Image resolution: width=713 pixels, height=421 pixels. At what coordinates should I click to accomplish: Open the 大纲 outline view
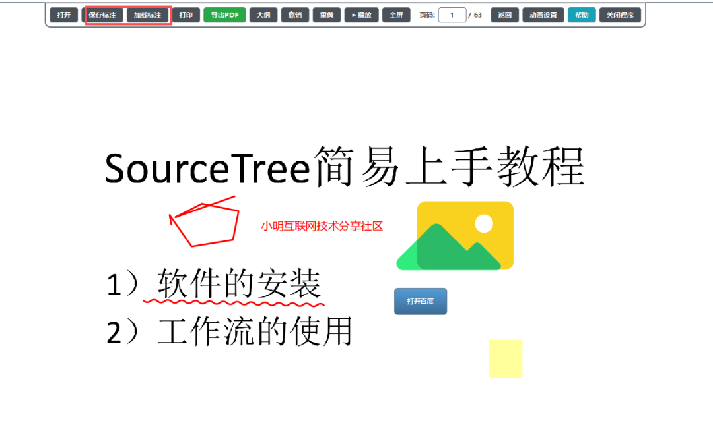tap(263, 15)
